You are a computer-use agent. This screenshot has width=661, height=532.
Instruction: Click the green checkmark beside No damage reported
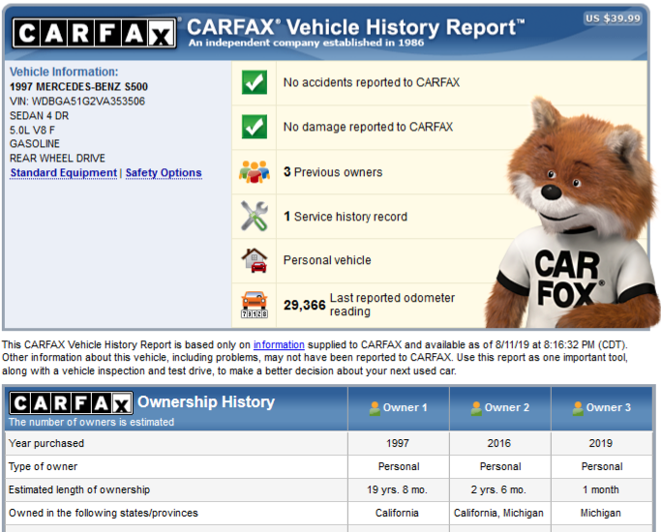255,127
